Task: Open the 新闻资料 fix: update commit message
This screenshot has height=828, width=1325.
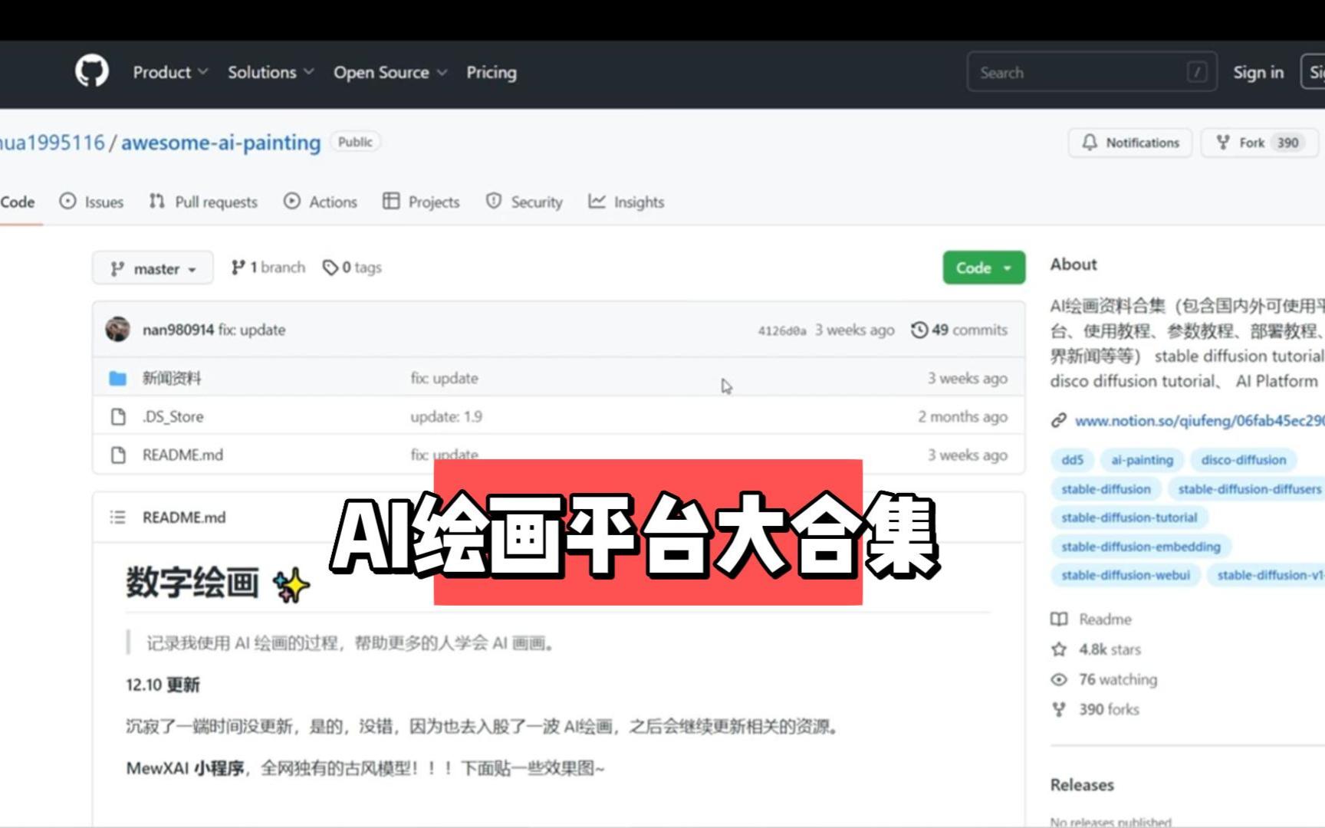Action: coord(444,378)
